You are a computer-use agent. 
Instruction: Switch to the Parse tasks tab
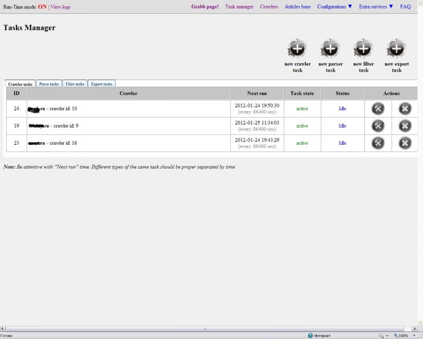tap(49, 84)
